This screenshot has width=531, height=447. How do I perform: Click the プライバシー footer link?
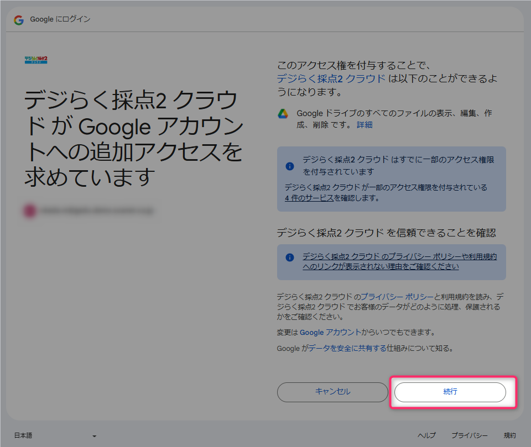[470, 435]
